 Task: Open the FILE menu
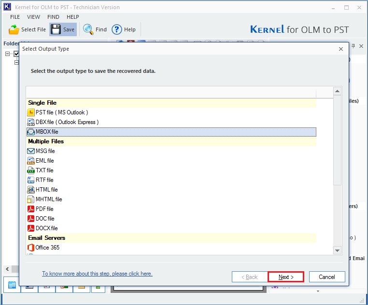pos(15,17)
